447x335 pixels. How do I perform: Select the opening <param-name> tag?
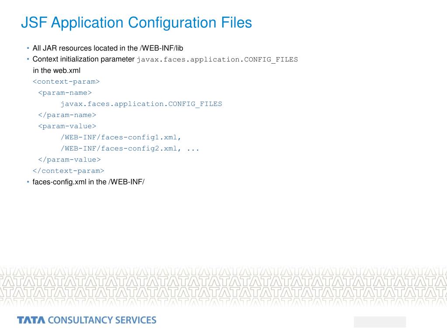pyautogui.click(x=65, y=93)
